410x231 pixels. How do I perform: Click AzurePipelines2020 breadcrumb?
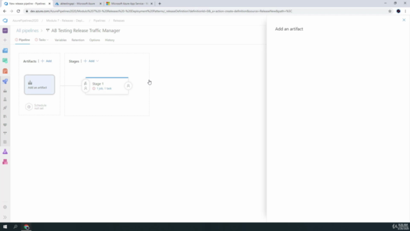point(26,21)
